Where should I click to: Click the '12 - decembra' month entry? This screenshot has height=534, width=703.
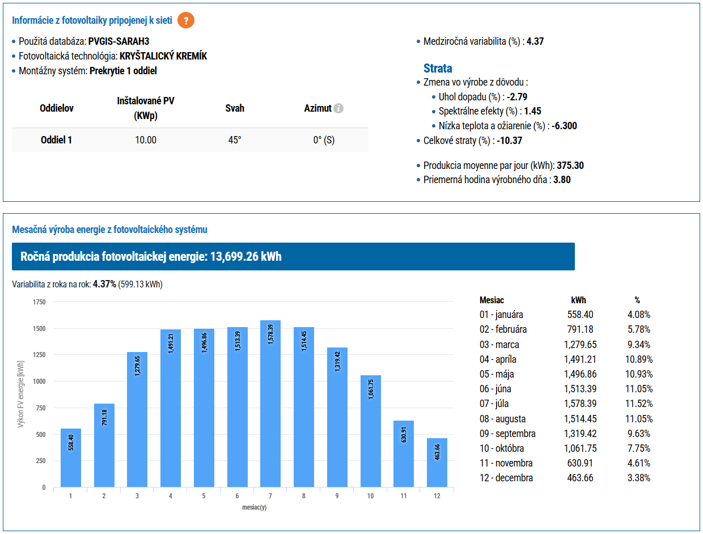point(506,478)
